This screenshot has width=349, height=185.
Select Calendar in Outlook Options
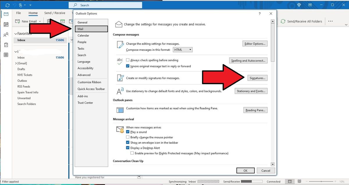click(x=91, y=35)
